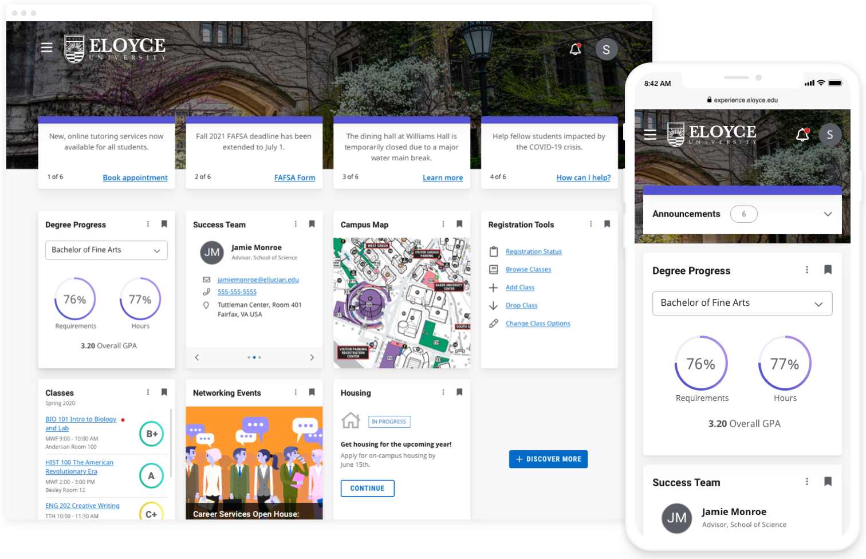
Task: Expand desktop Bachelor of Fine Arts dropdown
Action: coord(107,250)
